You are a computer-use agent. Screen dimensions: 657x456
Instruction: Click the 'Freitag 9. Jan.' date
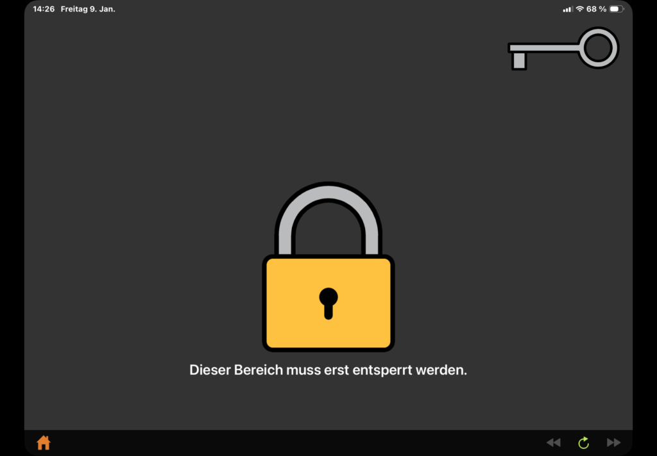point(88,9)
